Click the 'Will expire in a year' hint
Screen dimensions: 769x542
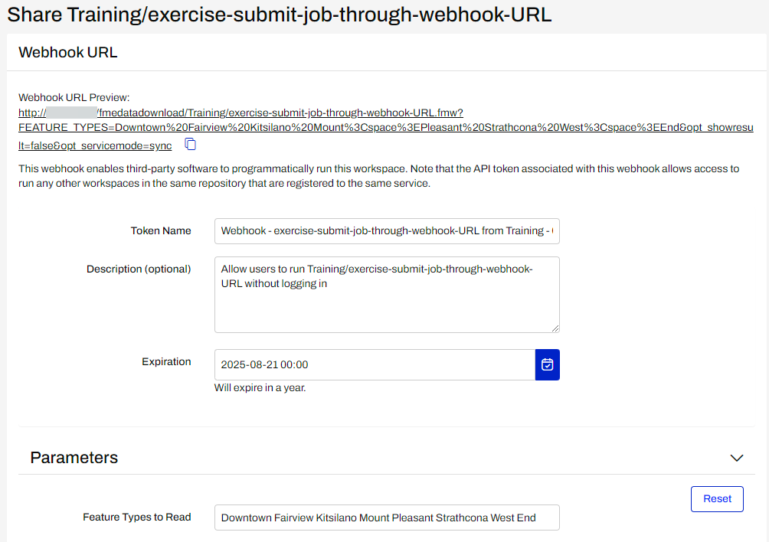(260, 387)
